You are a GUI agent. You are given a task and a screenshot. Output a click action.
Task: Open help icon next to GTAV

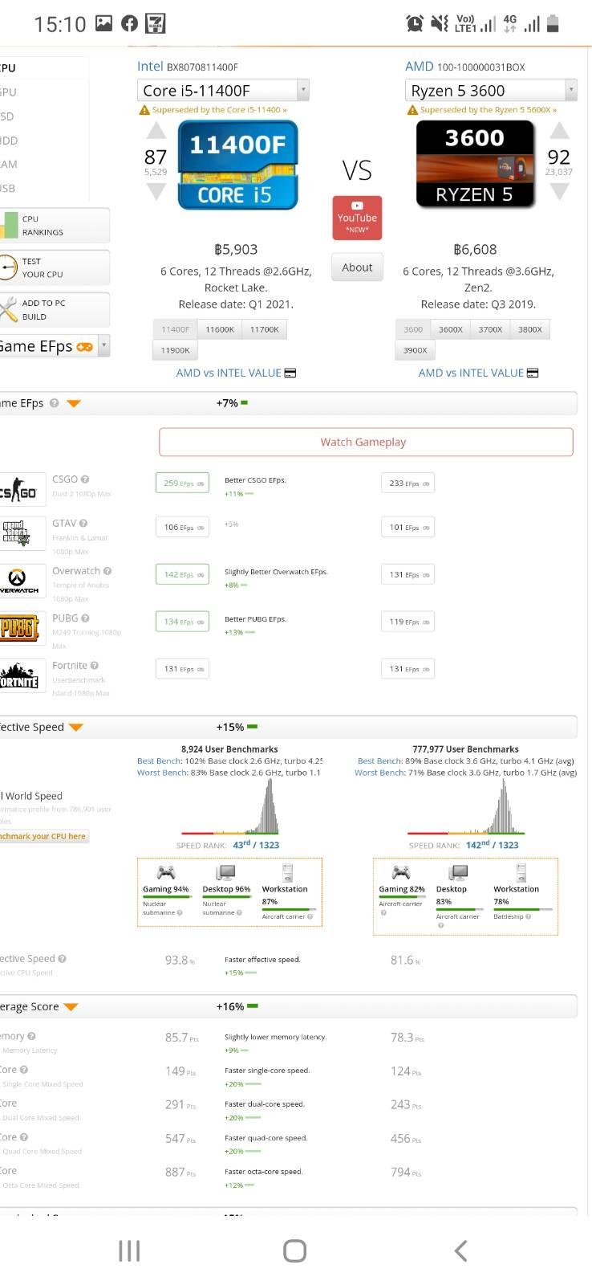click(83, 524)
